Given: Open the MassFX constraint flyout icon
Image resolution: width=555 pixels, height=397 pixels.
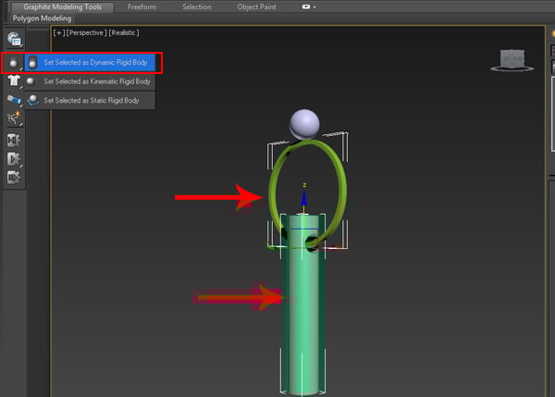Looking at the screenshot, I should (14, 100).
